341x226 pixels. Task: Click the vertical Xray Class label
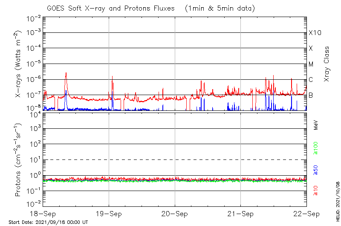click(x=327, y=64)
